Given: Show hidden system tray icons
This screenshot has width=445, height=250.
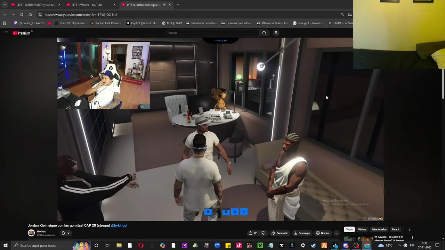Looking at the screenshot, I should tap(399, 245).
